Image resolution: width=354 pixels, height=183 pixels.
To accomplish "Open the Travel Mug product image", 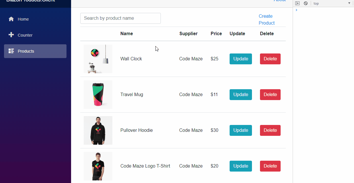I will (98, 95).
